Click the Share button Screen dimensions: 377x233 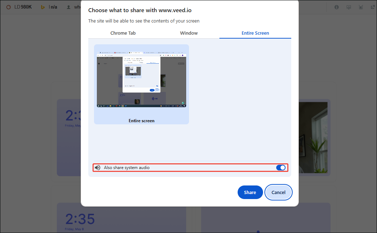pyautogui.click(x=250, y=192)
